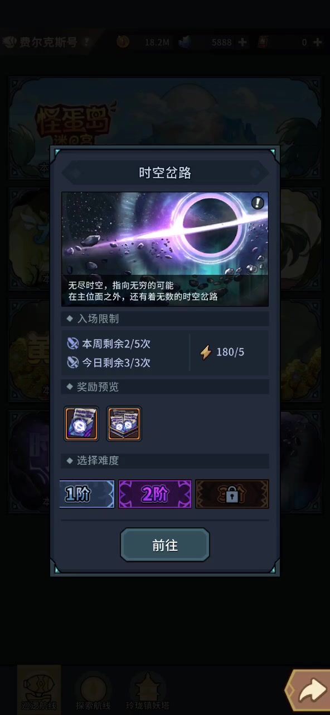Tap the exclamation info icon on the banner
Viewport: 330px width, 715px height.
(258, 203)
